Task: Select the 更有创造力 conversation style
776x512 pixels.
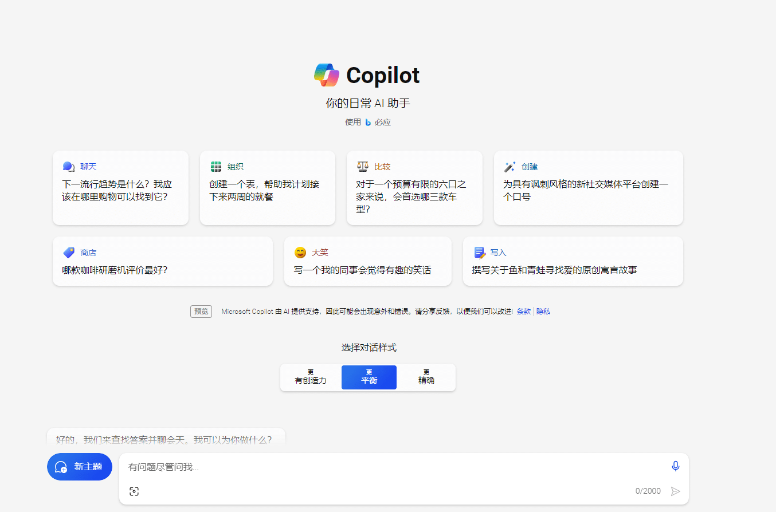Action: [311, 377]
